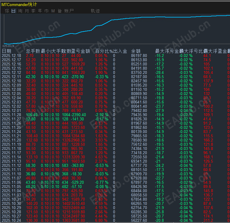The image size is (230, 223).
Task: Open the 季 quarterly tab
Action: [x=33, y=11]
